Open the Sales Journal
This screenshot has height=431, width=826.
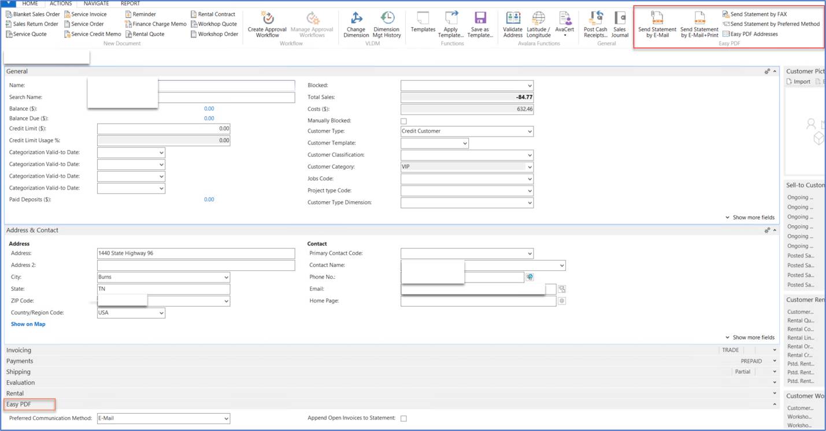tap(620, 24)
